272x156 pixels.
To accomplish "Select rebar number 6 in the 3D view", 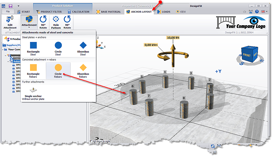I will pyautogui.click(x=134, y=97).
